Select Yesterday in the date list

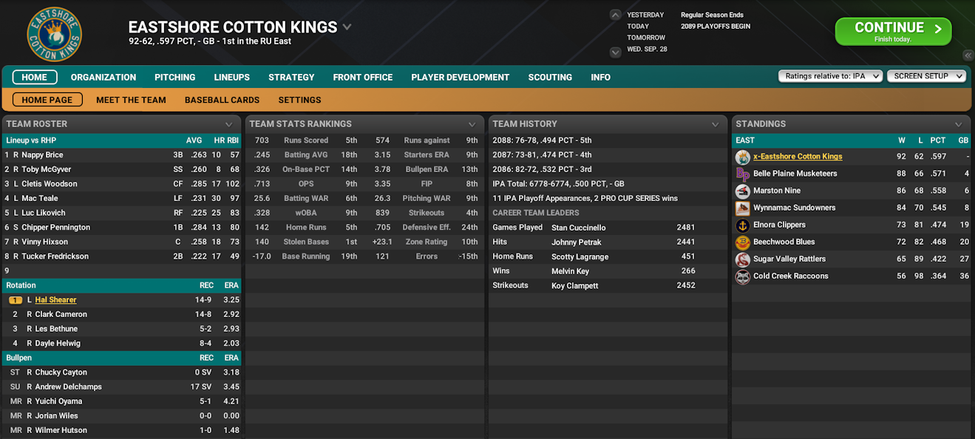tap(645, 15)
